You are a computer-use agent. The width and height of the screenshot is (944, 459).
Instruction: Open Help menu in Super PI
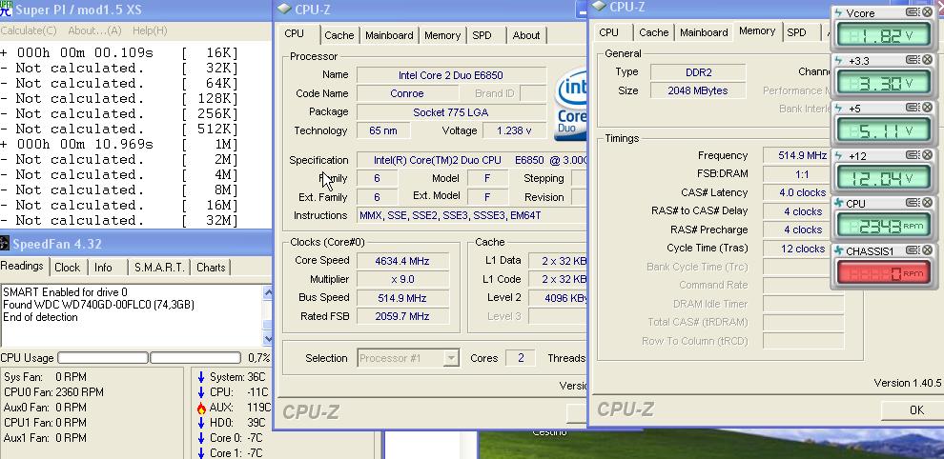(150, 30)
